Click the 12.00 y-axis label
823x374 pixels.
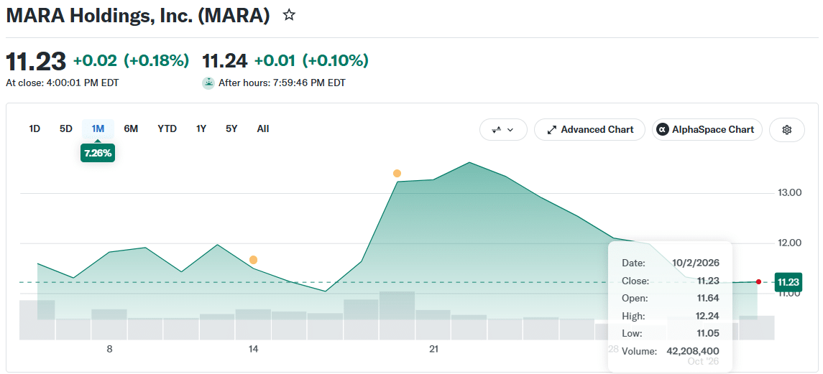point(789,243)
